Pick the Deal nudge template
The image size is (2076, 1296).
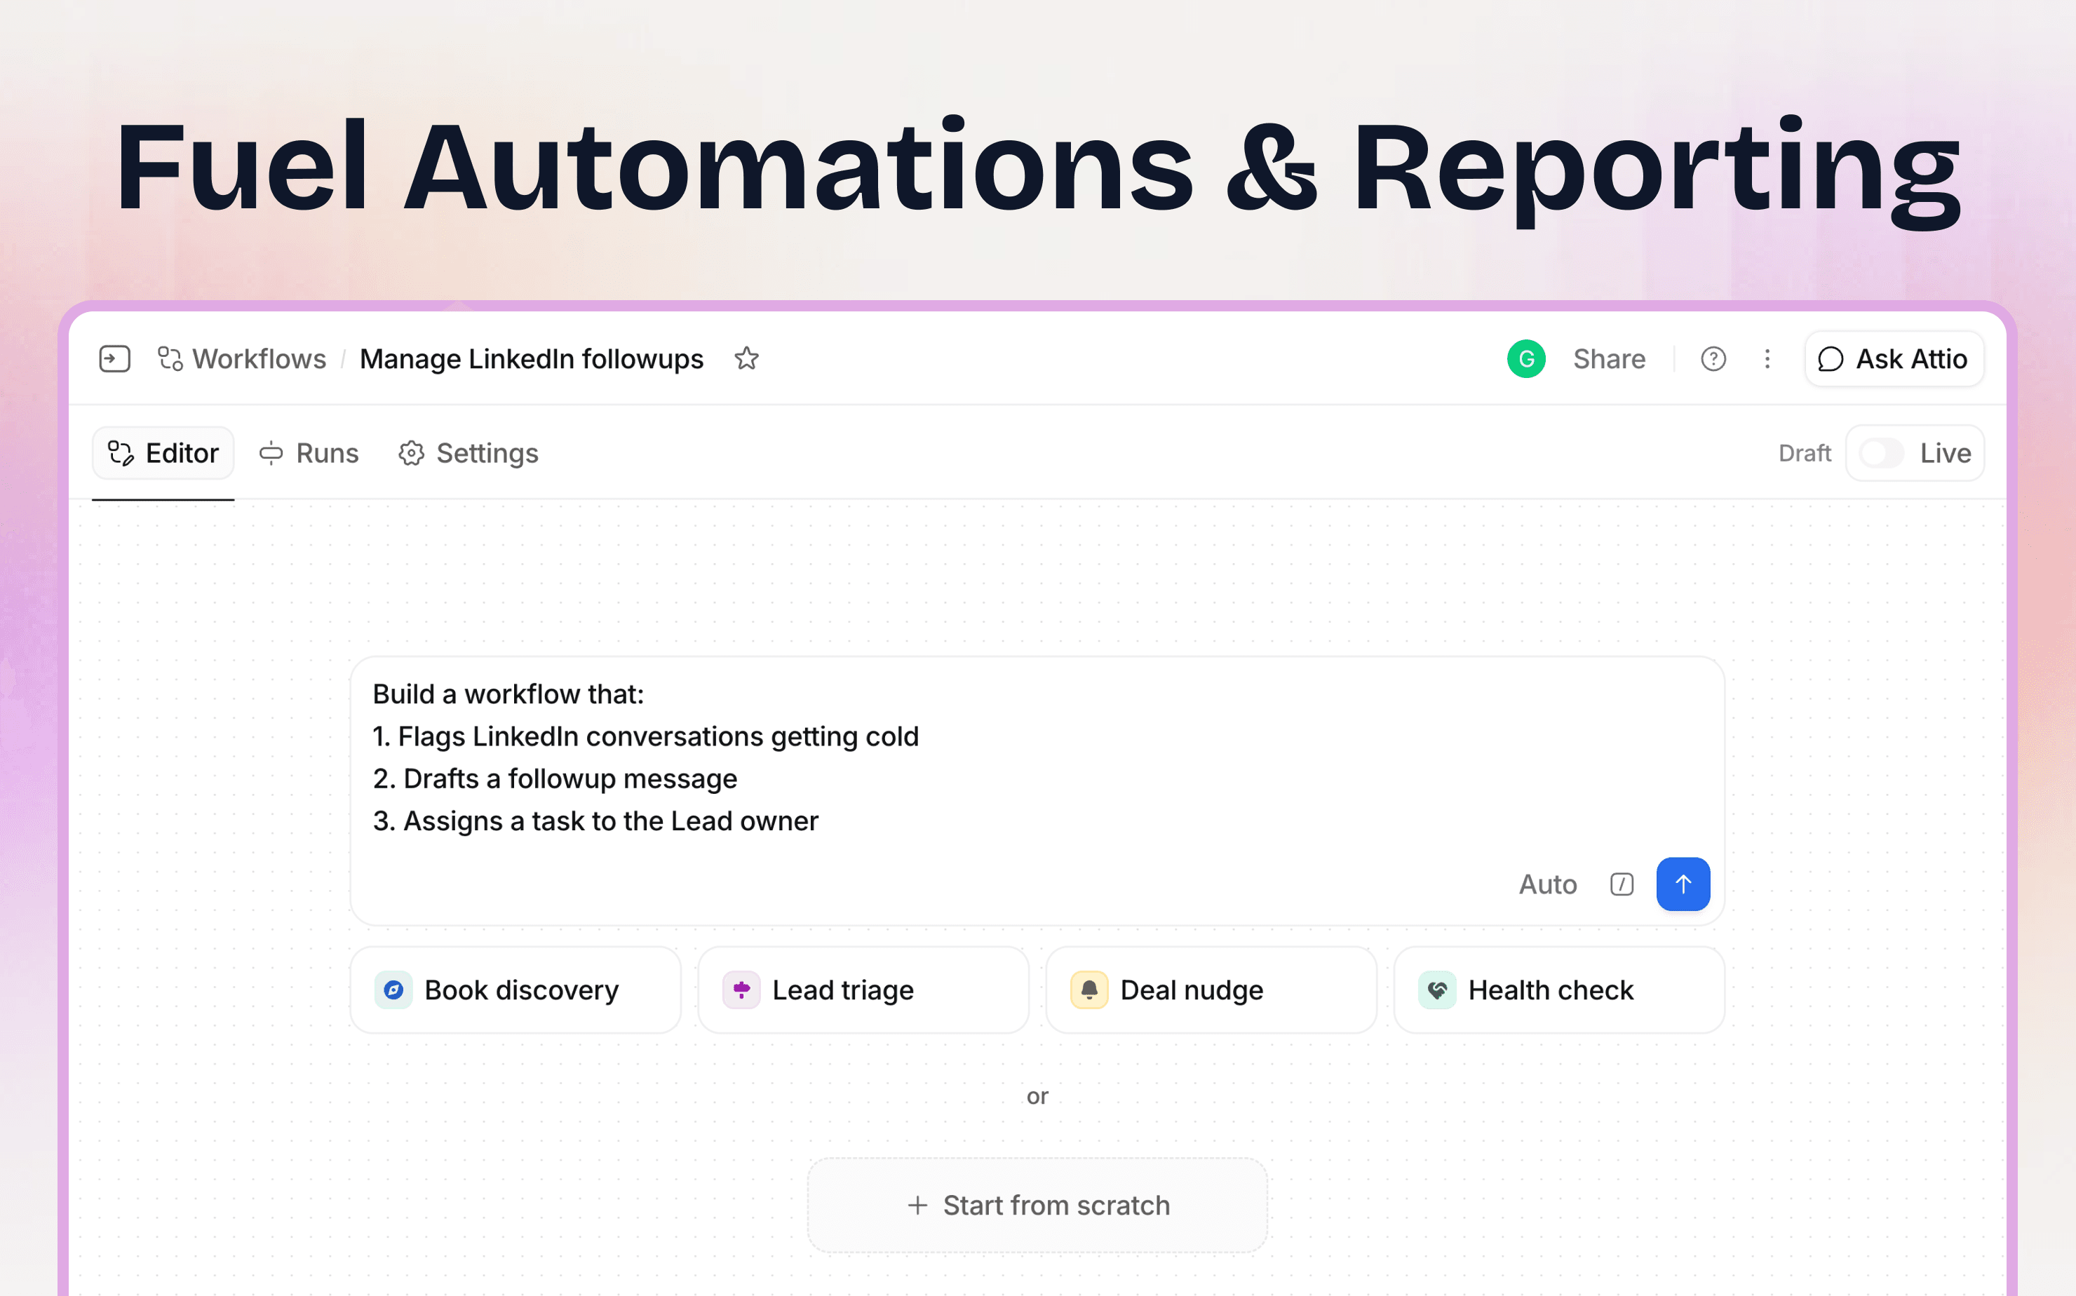point(1211,990)
